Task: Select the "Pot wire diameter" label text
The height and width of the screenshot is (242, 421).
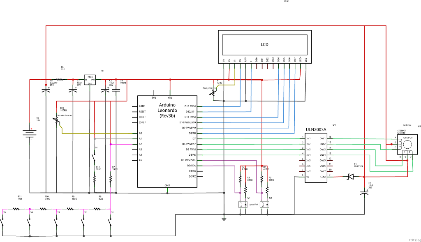Action: tap(65, 115)
